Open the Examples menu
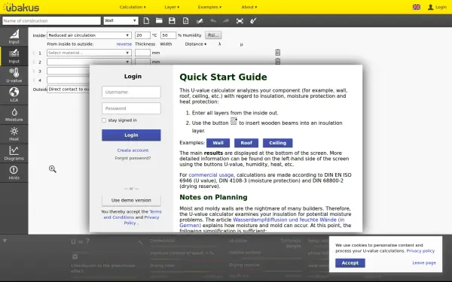Viewport: 452px width, 282px height. 209,8
